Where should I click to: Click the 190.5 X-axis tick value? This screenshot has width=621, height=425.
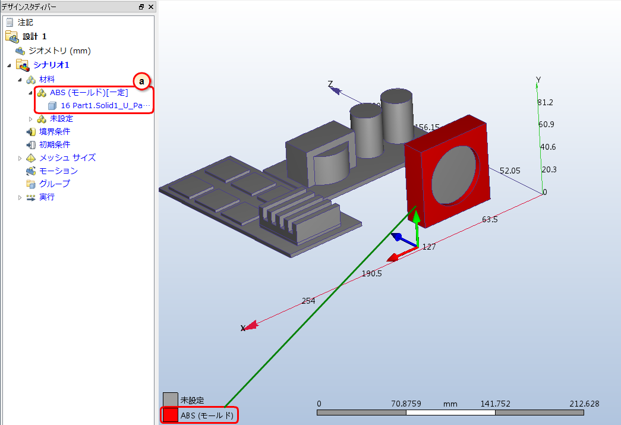pyautogui.click(x=372, y=273)
